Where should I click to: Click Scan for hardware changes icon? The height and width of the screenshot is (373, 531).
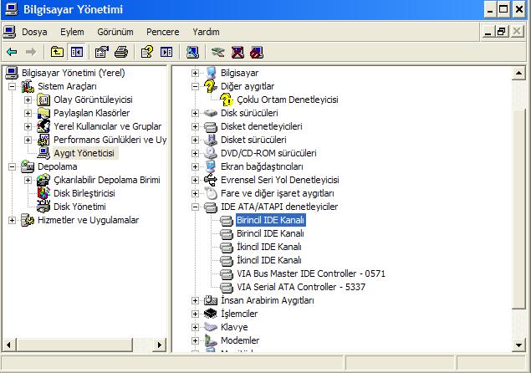click(191, 52)
